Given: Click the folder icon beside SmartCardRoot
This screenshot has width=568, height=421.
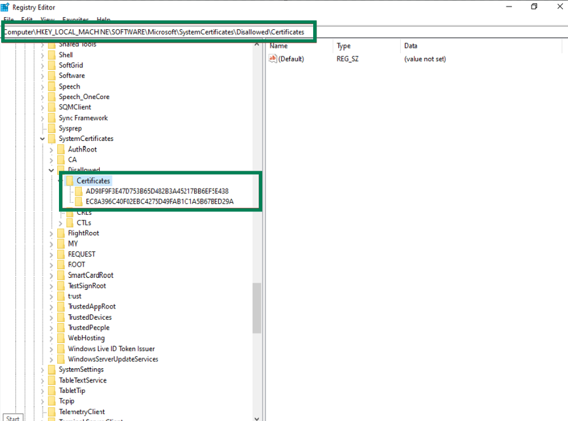Looking at the screenshot, I should (x=61, y=276).
